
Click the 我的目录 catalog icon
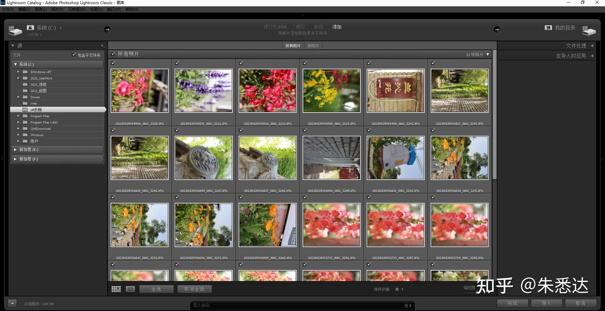(549, 27)
